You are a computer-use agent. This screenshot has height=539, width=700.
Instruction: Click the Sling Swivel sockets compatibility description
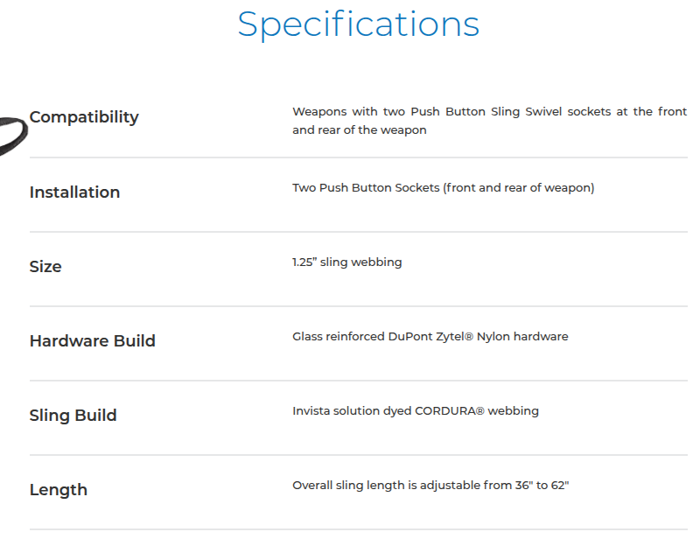pyautogui.click(x=489, y=121)
